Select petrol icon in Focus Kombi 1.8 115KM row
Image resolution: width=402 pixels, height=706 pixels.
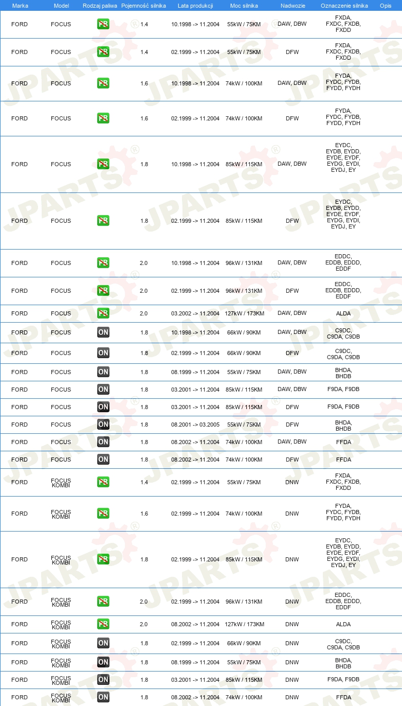pos(103,559)
